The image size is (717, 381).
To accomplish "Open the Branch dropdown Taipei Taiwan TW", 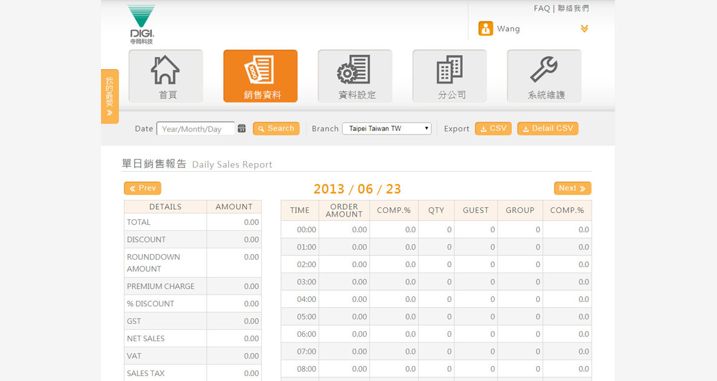I will [x=387, y=129].
